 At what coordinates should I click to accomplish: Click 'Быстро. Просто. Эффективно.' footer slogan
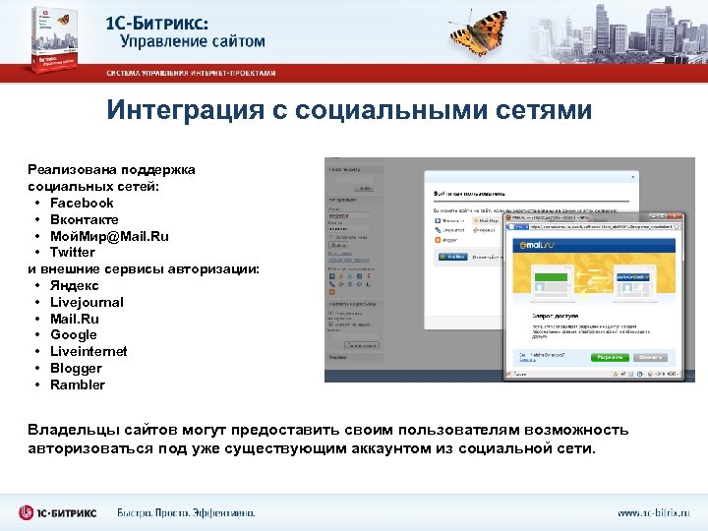186,513
